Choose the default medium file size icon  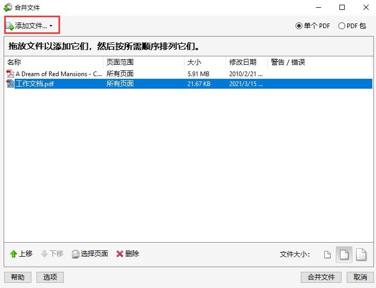[344, 255]
